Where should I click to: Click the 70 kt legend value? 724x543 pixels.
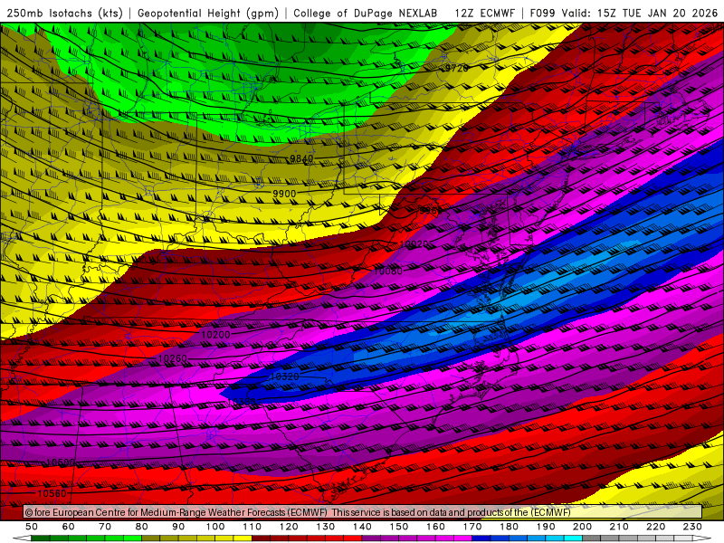pyautogui.click(x=105, y=527)
